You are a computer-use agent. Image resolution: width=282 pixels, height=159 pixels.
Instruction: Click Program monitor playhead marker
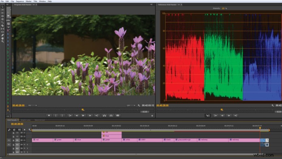click(x=83, y=110)
